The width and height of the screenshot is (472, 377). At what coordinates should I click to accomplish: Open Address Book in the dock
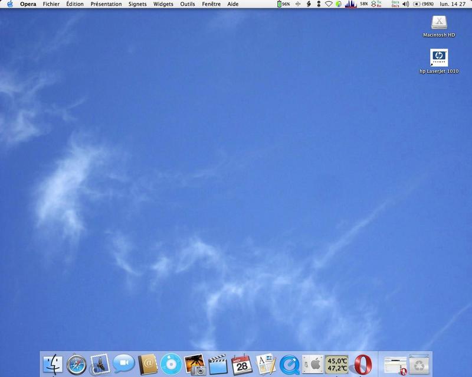(147, 364)
